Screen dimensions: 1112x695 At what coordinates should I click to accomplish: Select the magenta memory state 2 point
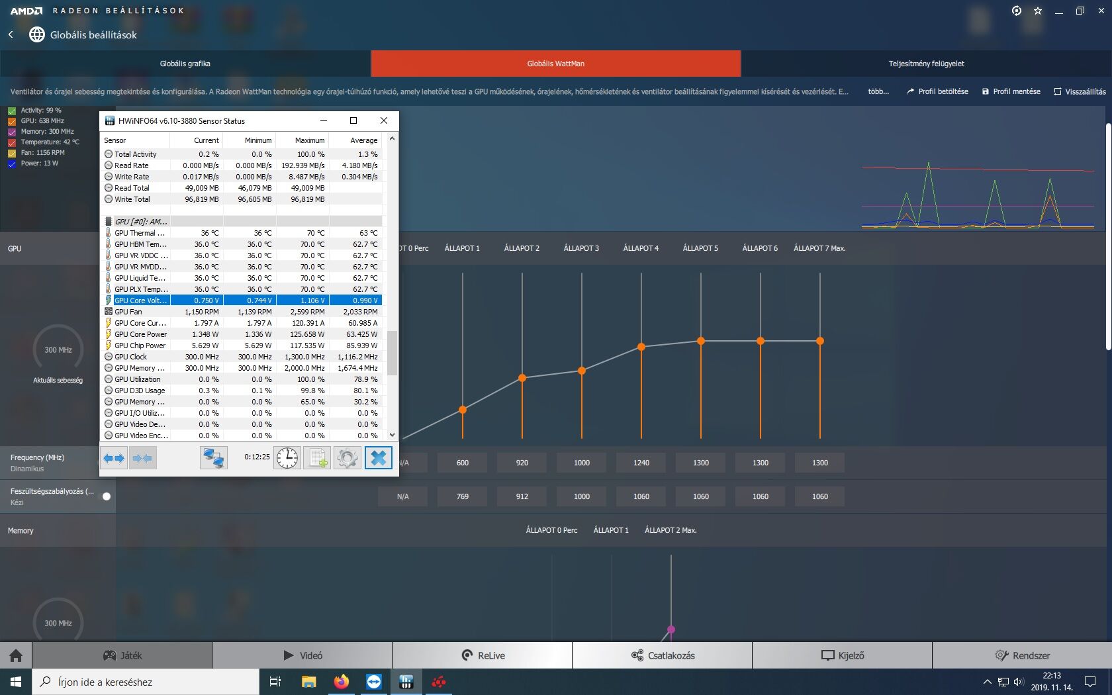pos(671,629)
